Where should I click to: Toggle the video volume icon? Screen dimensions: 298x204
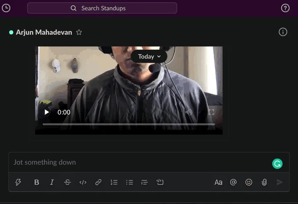189,112
